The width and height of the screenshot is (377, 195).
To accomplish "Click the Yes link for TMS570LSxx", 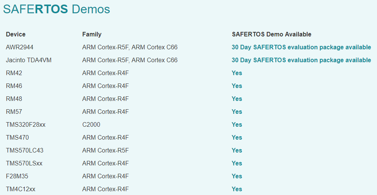I will point(237,163).
